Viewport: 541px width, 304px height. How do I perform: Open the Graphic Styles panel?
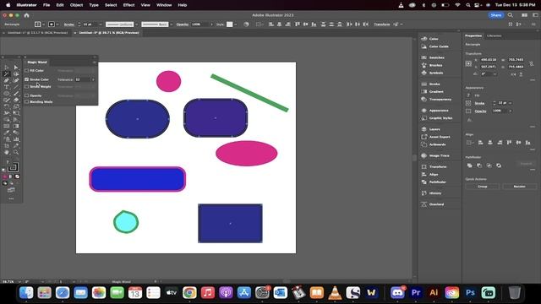(x=437, y=118)
